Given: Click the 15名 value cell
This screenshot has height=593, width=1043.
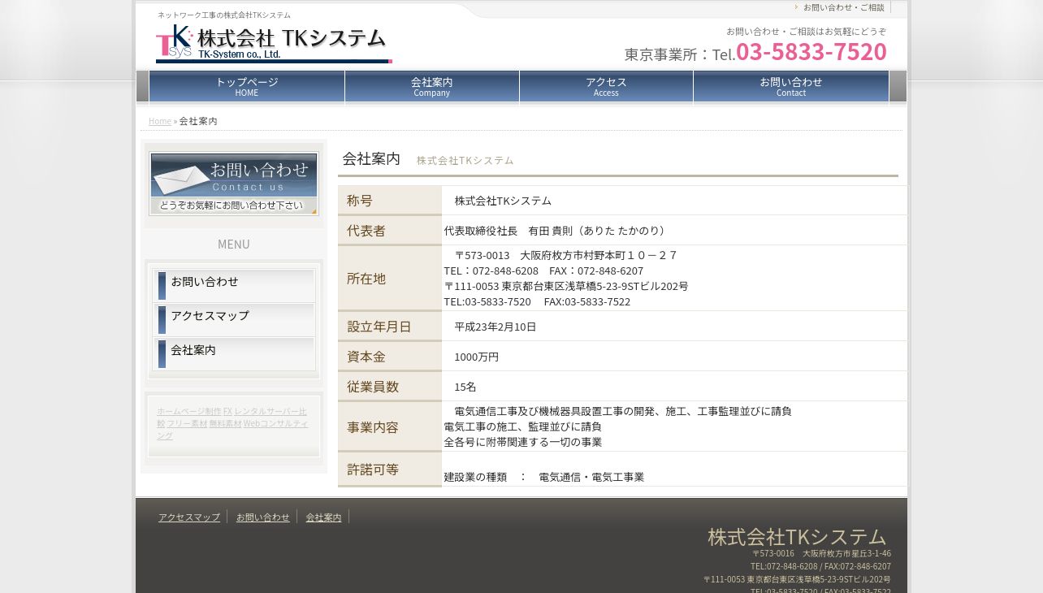Looking at the screenshot, I should (x=675, y=387).
